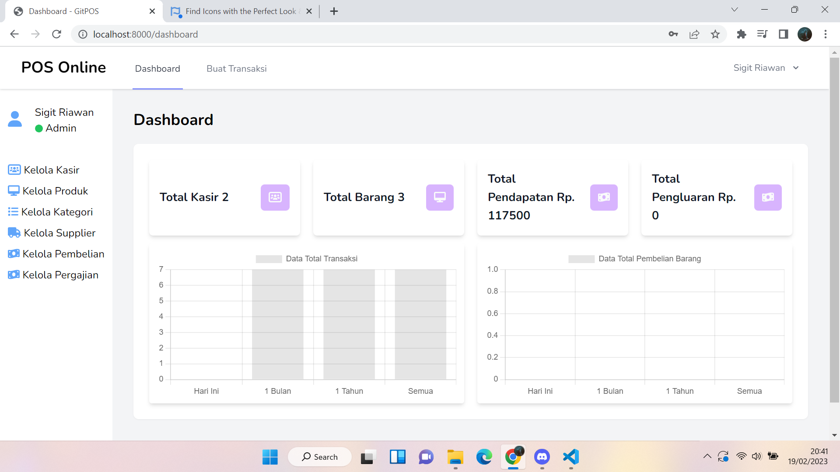Image resolution: width=840 pixels, height=472 pixels.
Task: Show hidden system tray icons
Action: (707, 457)
